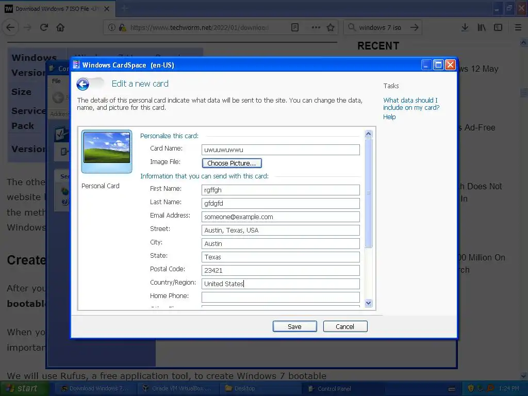Image resolution: width=528 pixels, height=396 pixels.
Task: Open the page actions three-dot menu
Action: [316, 27]
